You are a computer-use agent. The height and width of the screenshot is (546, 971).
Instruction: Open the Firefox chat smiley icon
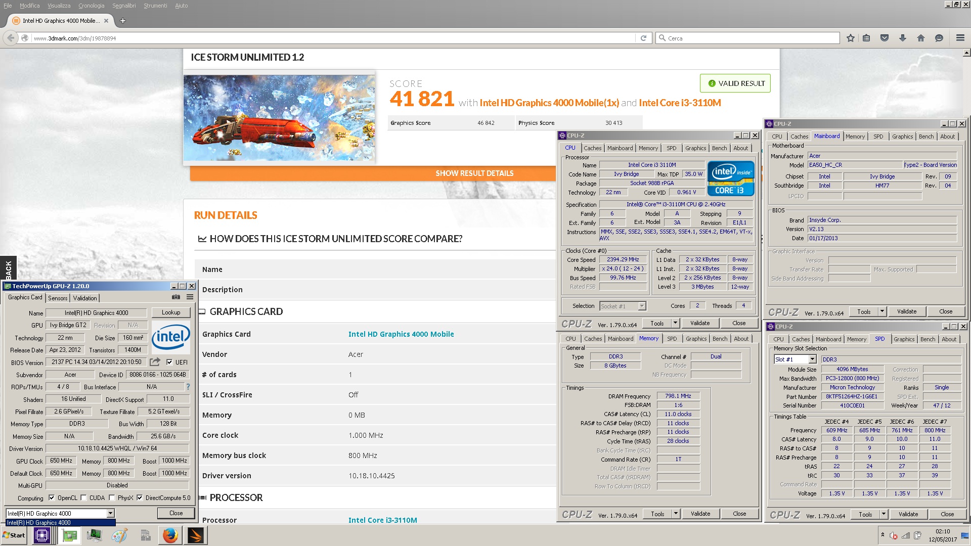939,38
